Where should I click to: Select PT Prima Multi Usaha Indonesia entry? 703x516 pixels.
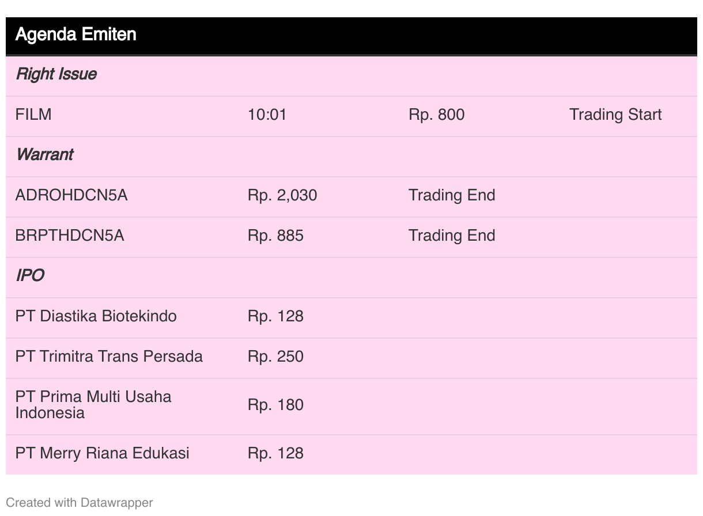[93, 405]
